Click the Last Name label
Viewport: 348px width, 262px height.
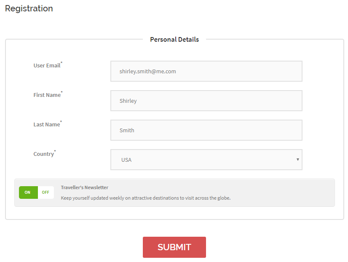(46, 125)
